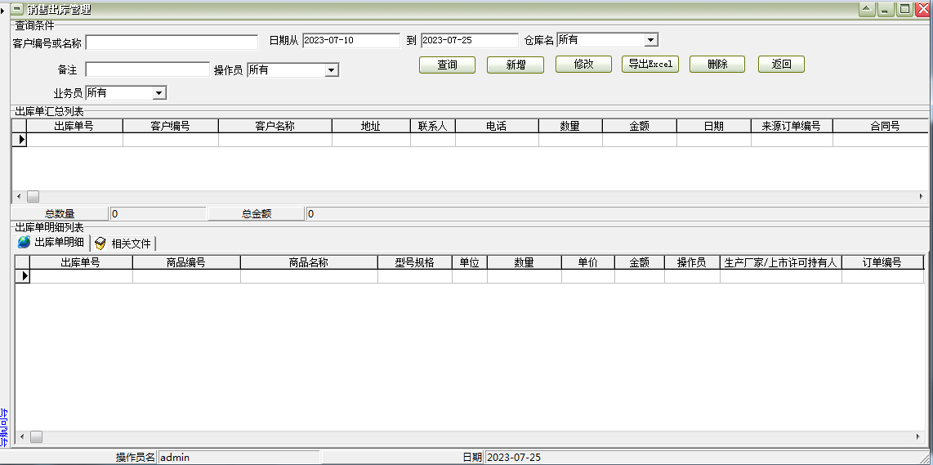Click the 到 end date field
Screen dimensions: 933x465
[x=470, y=41]
